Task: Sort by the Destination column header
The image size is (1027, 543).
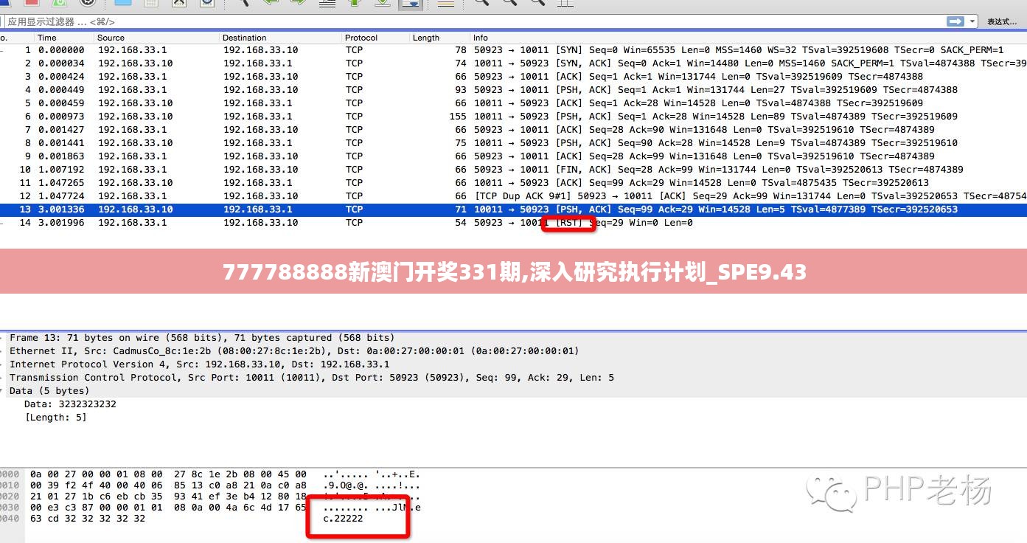Action: point(281,38)
